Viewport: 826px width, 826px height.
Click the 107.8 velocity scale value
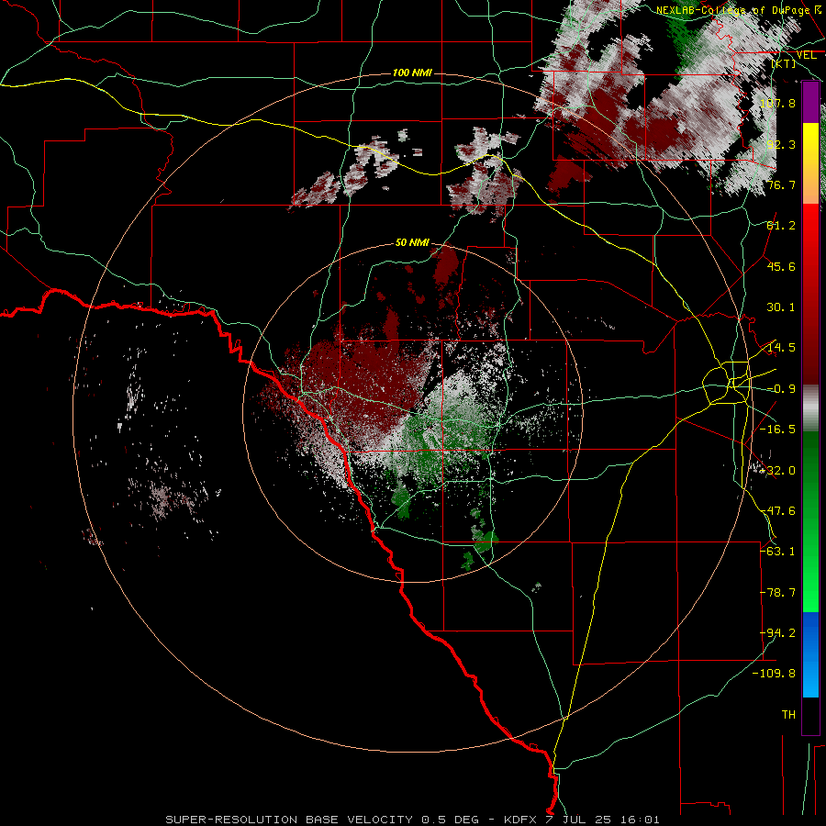tap(777, 103)
